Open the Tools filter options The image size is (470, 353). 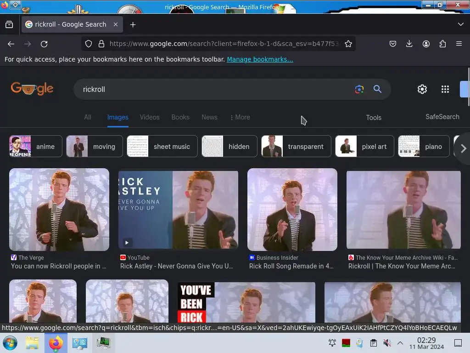pos(374,118)
